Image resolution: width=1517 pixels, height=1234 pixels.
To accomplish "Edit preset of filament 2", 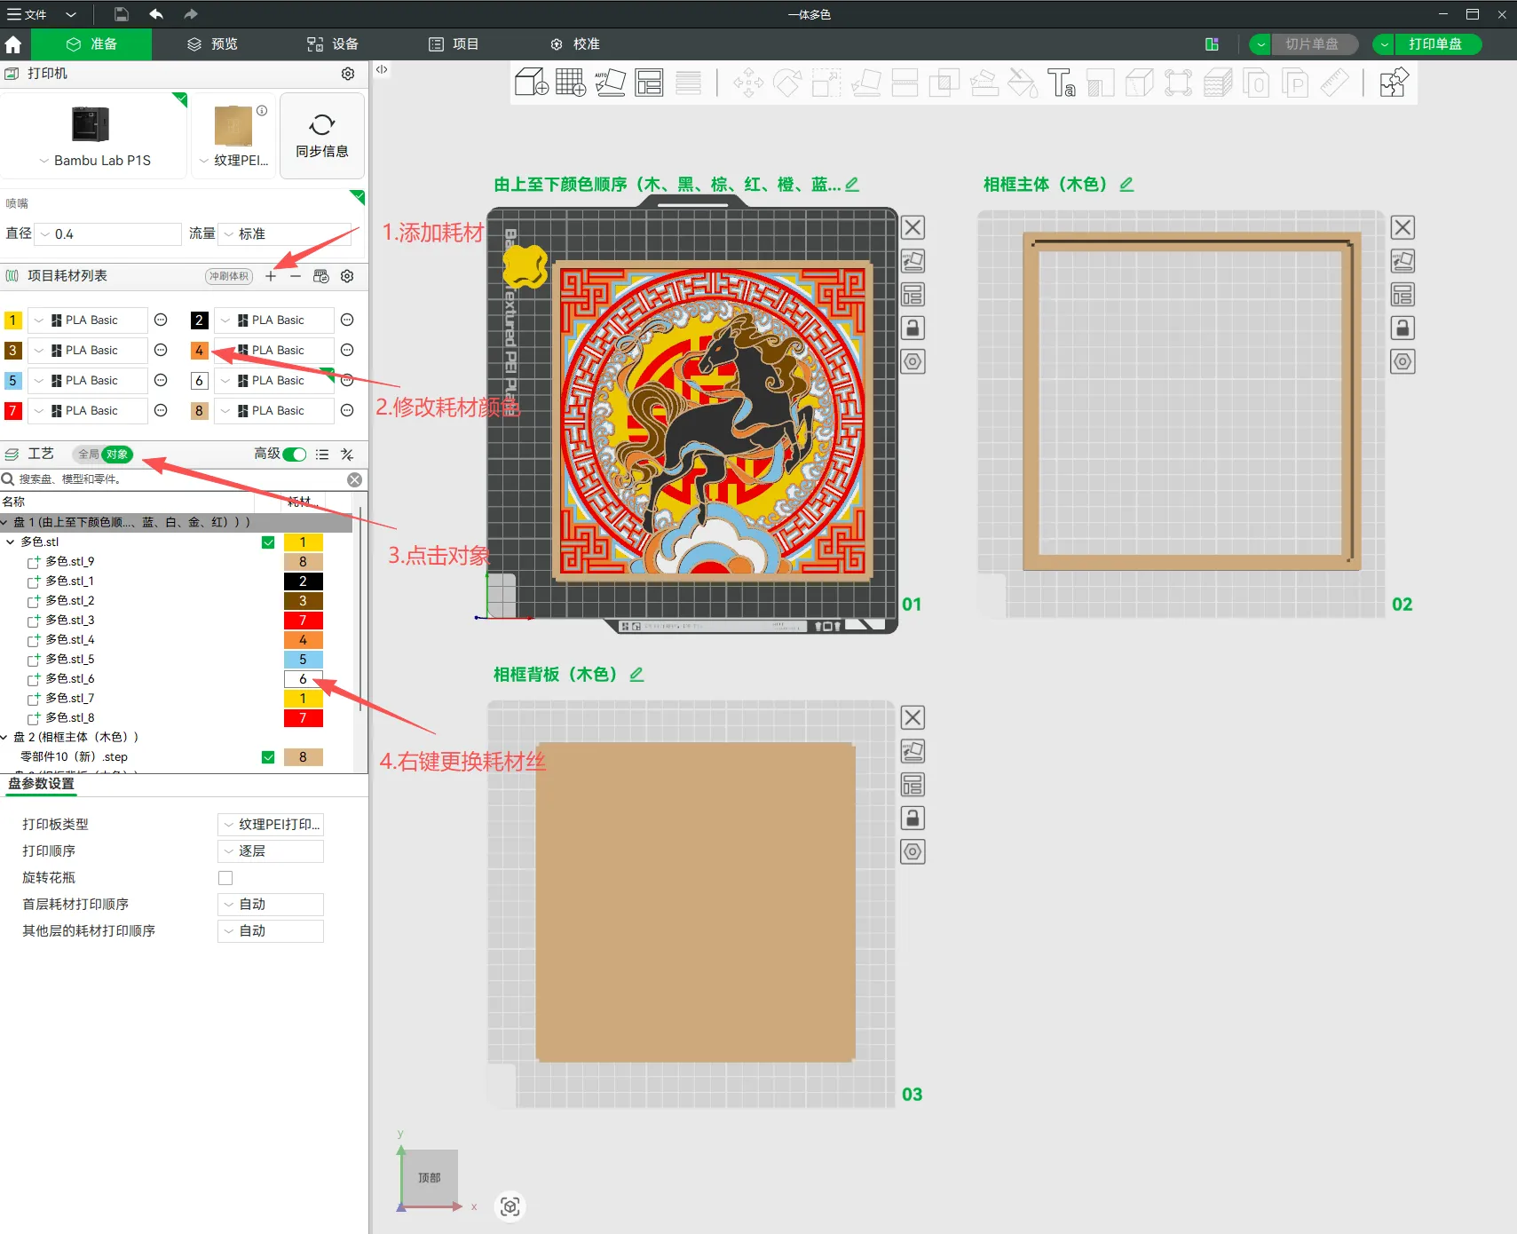I will coord(347,320).
